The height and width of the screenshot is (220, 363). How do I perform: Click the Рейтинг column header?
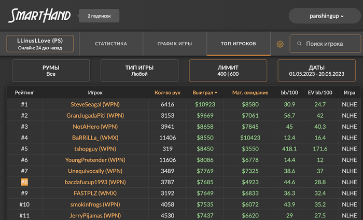pyautogui.click(x=24, y=93)
